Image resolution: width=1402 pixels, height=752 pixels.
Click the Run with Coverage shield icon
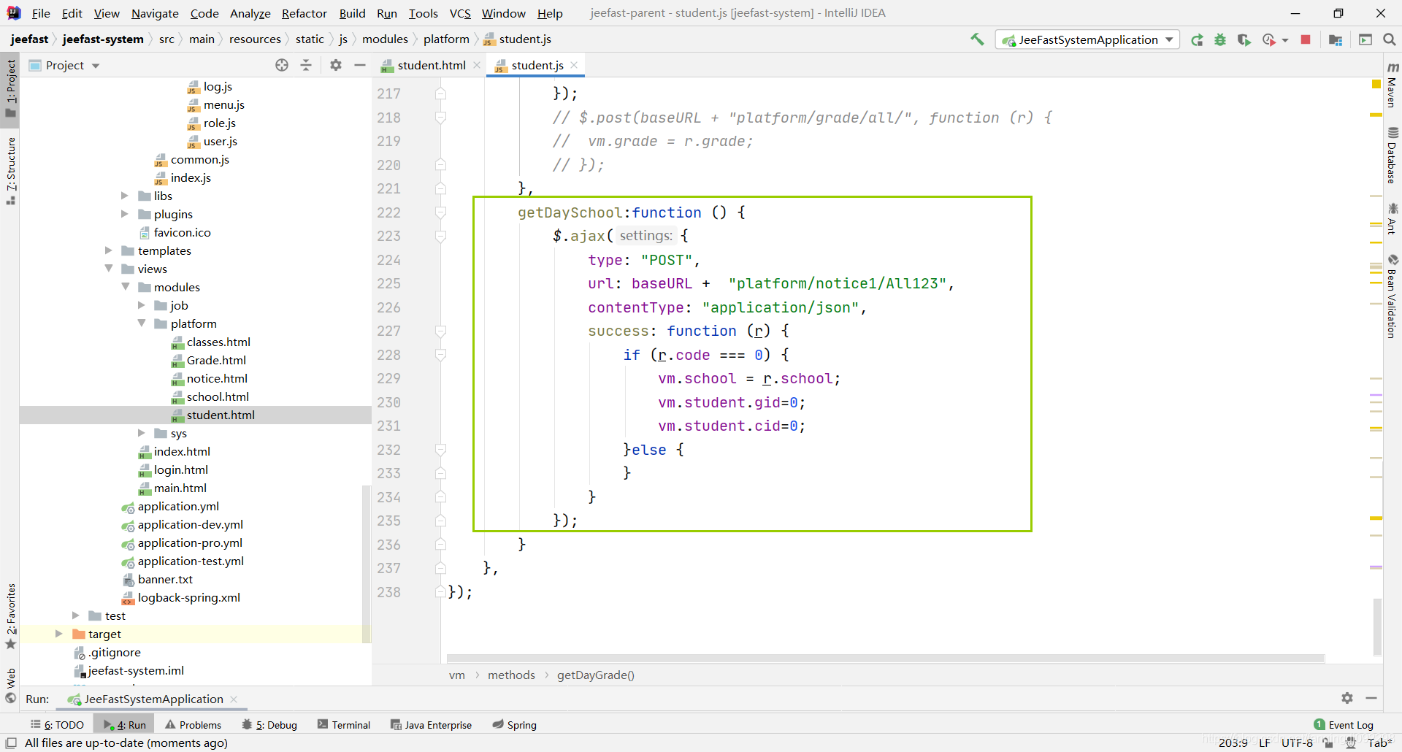tap(1244, 40)
